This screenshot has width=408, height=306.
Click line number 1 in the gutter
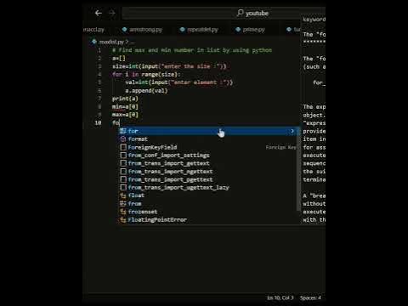pos(99,50)
